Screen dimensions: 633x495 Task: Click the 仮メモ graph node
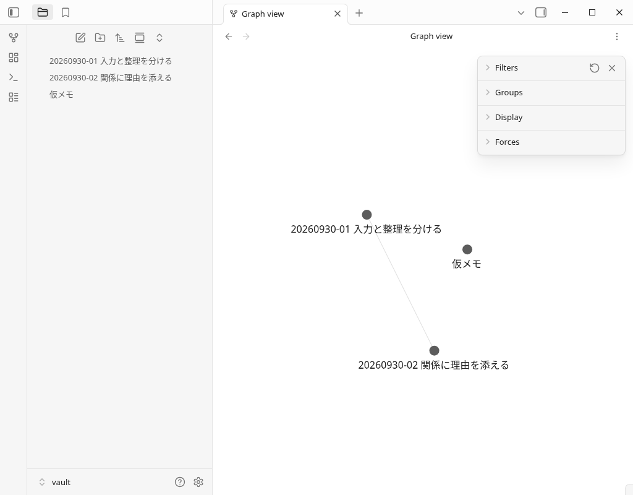tap(467, 249)
